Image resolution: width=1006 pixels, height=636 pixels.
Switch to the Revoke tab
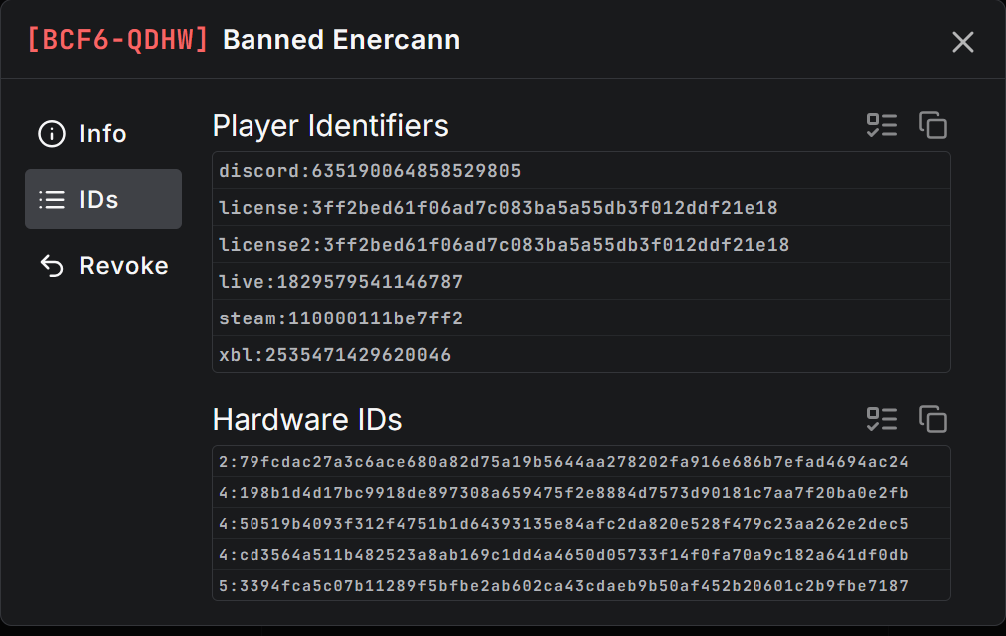123,266
